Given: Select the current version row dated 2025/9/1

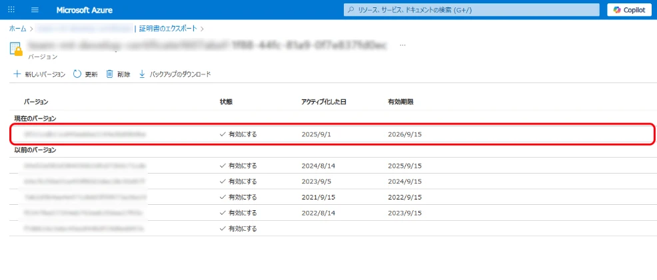Looking at the screenshot, I should tap(85, 134).
